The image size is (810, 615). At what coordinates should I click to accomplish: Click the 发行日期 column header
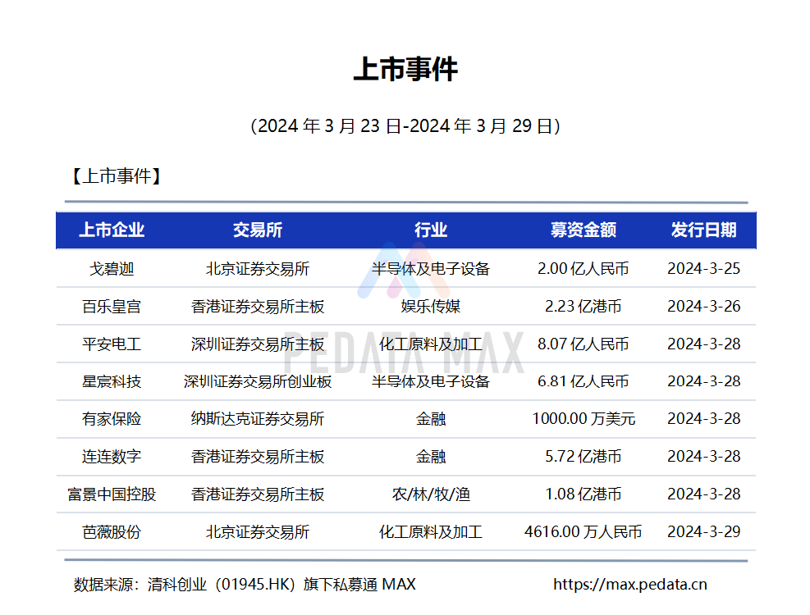pyautogui.click(x=703, y=230)
